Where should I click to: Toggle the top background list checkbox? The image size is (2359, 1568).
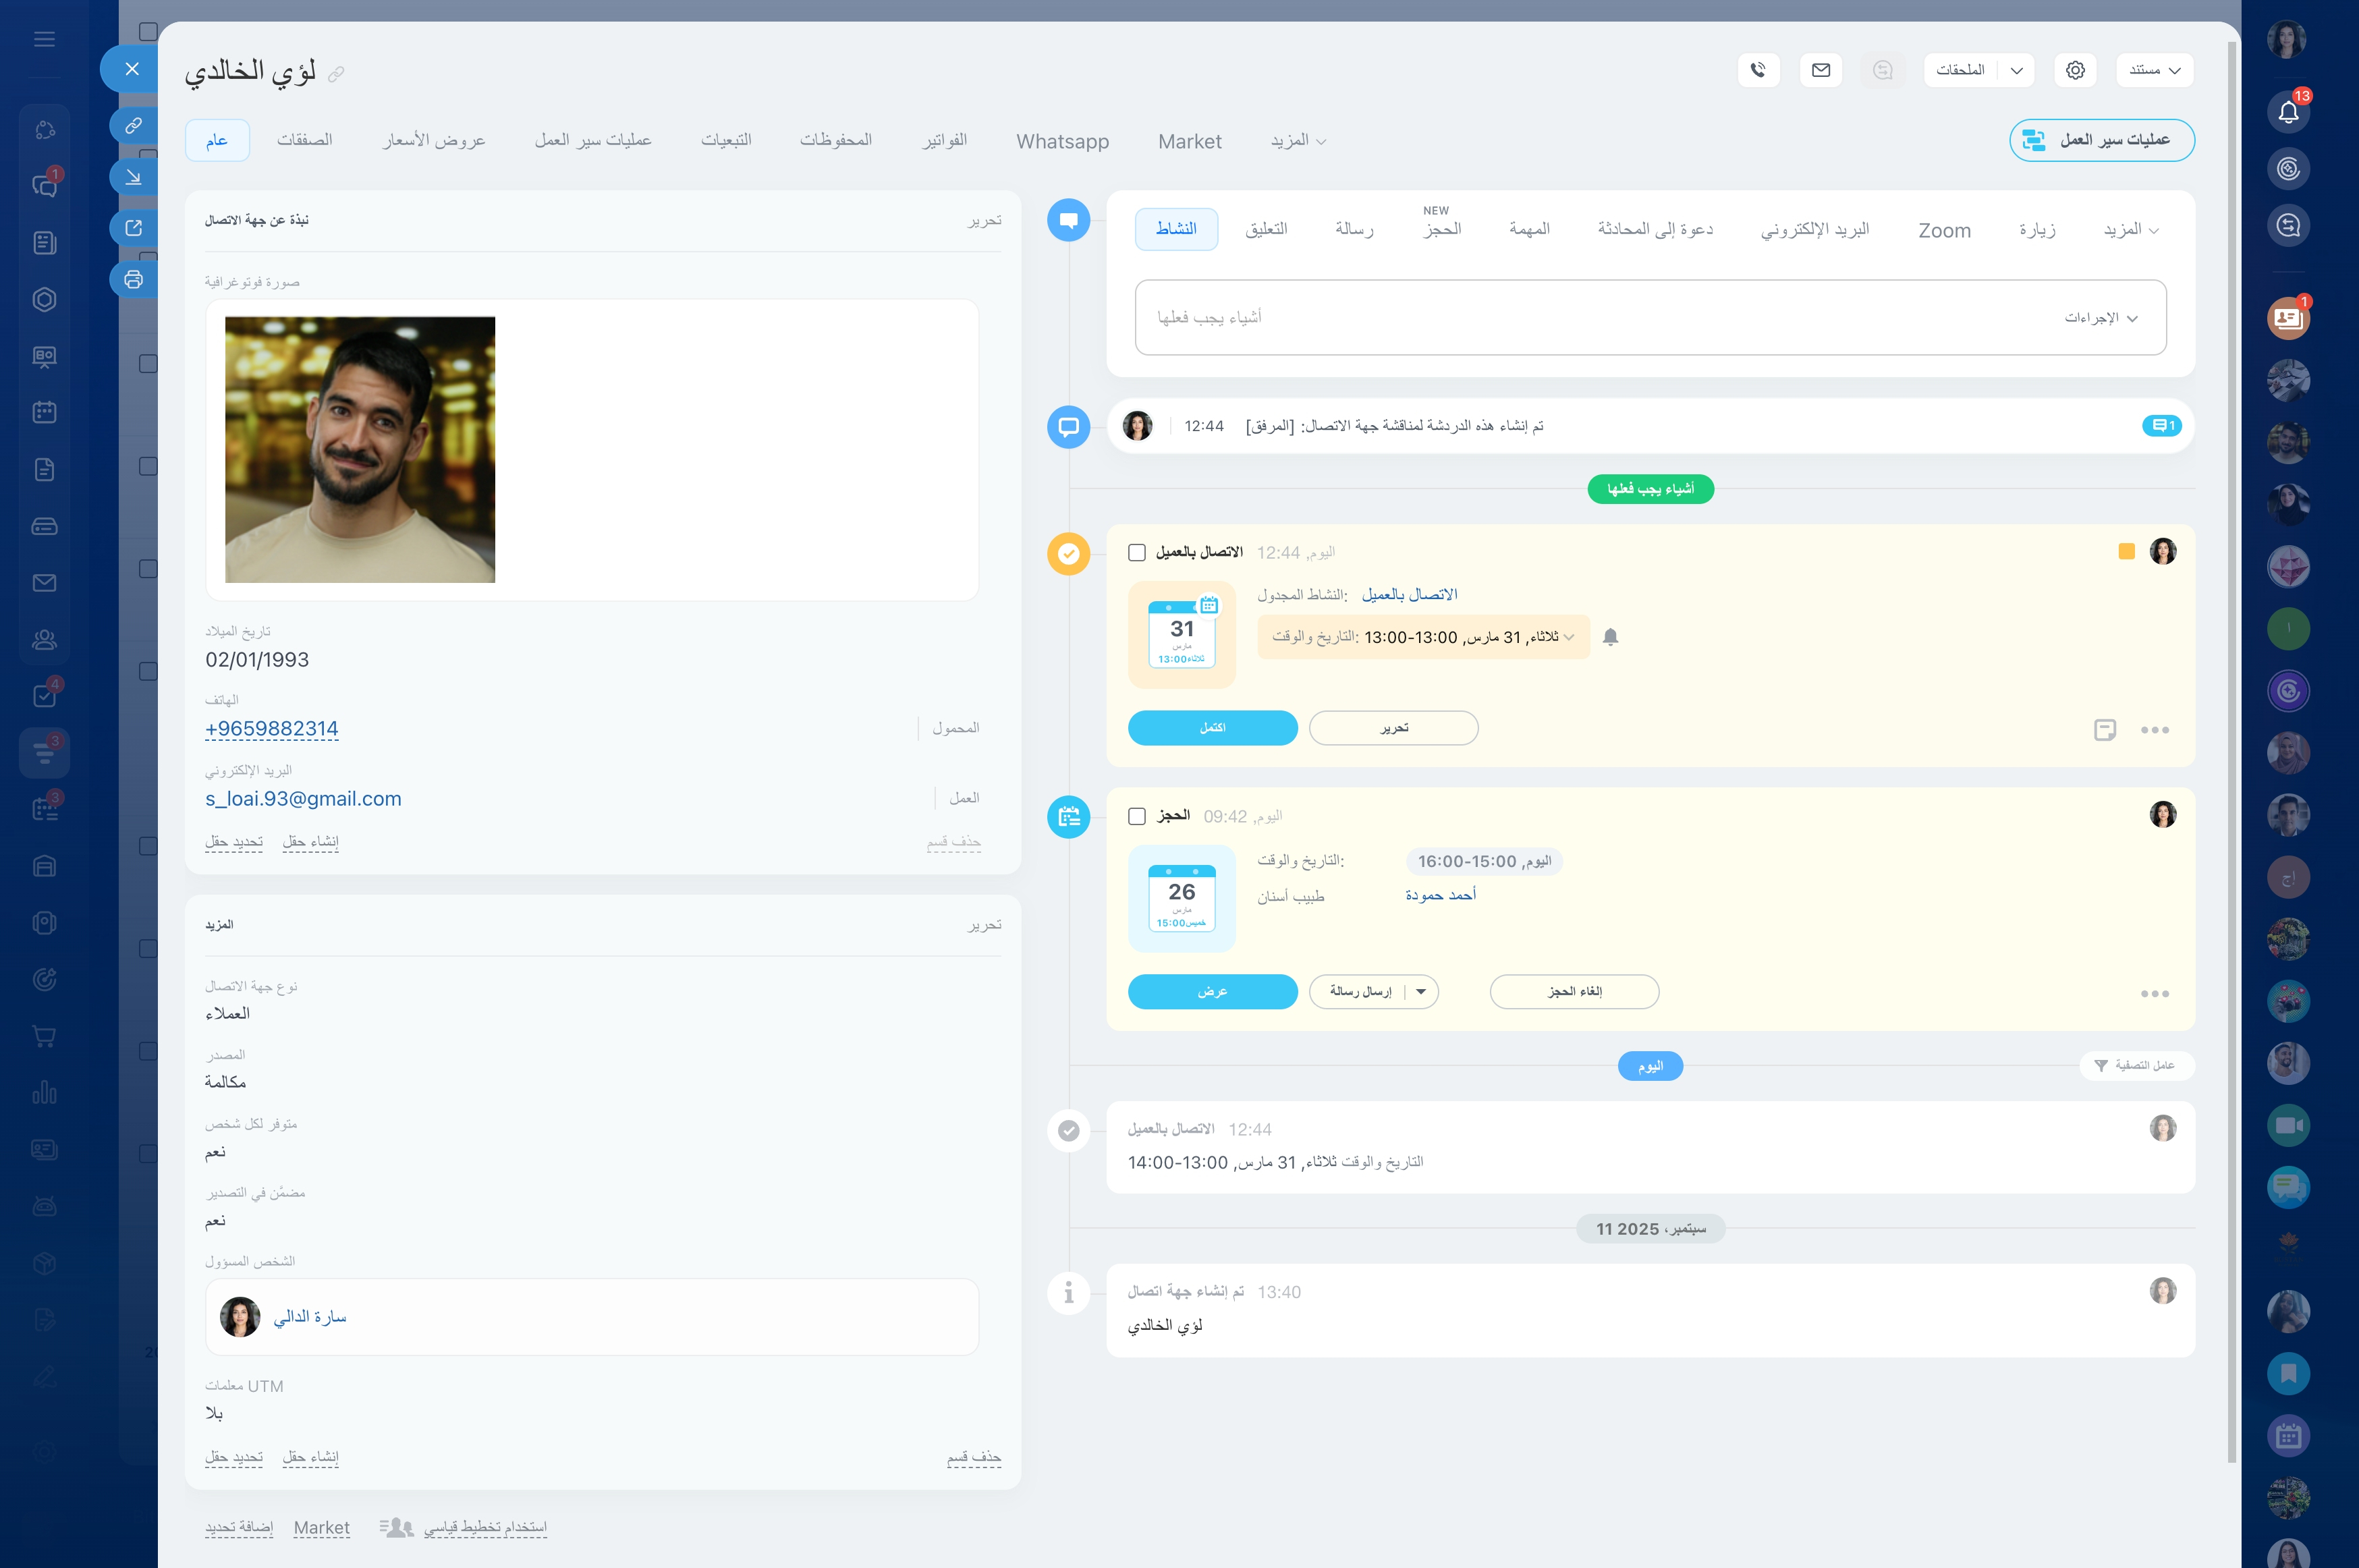point(148,32)
